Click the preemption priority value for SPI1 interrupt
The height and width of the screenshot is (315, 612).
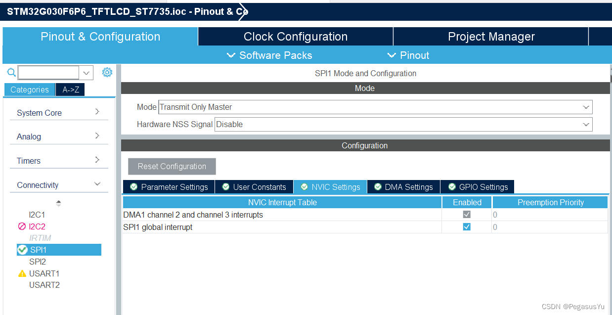(550, 227)
